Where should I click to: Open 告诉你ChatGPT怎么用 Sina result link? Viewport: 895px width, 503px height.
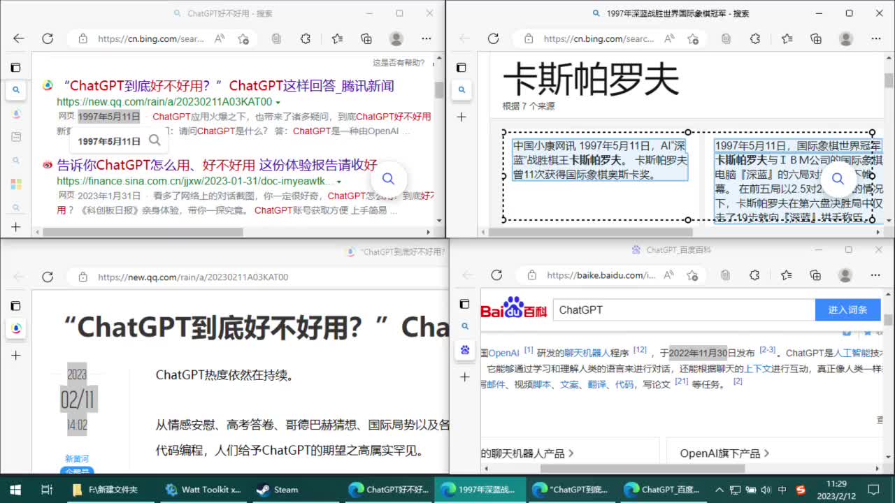[x=217, y=166]
